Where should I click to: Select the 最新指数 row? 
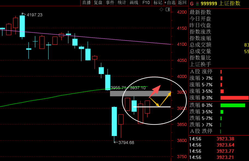pos(219,12)
